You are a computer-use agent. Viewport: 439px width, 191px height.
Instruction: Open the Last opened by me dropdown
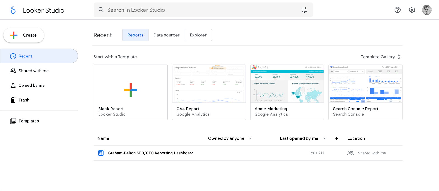(x=303, y=138)
